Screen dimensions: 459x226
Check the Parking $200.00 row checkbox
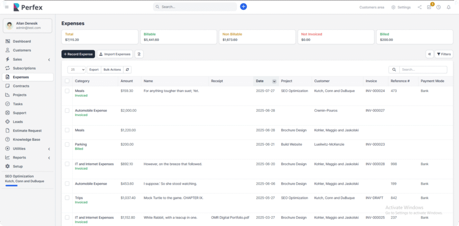pos(67,144)
